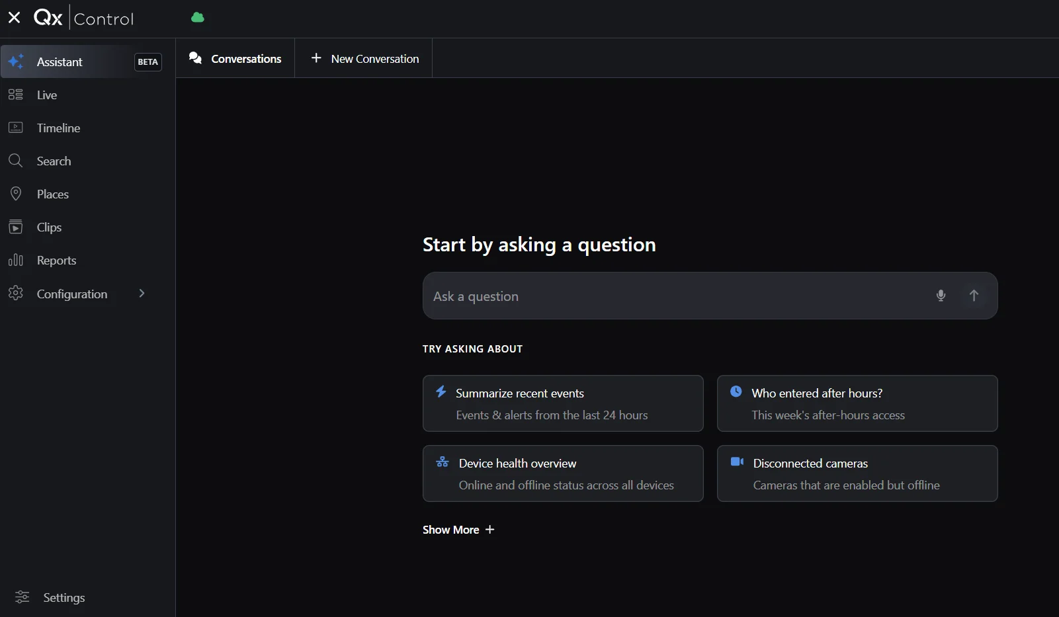
Task: Click 'Online and offline status across all devices'
Action: point(566,485)
